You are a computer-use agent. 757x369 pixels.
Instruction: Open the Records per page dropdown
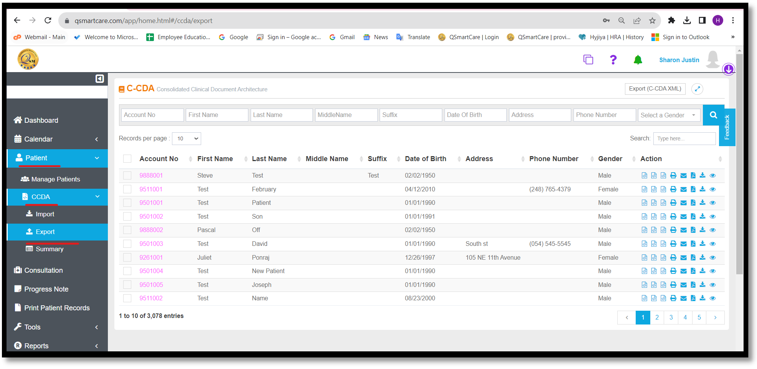point(187,138)
